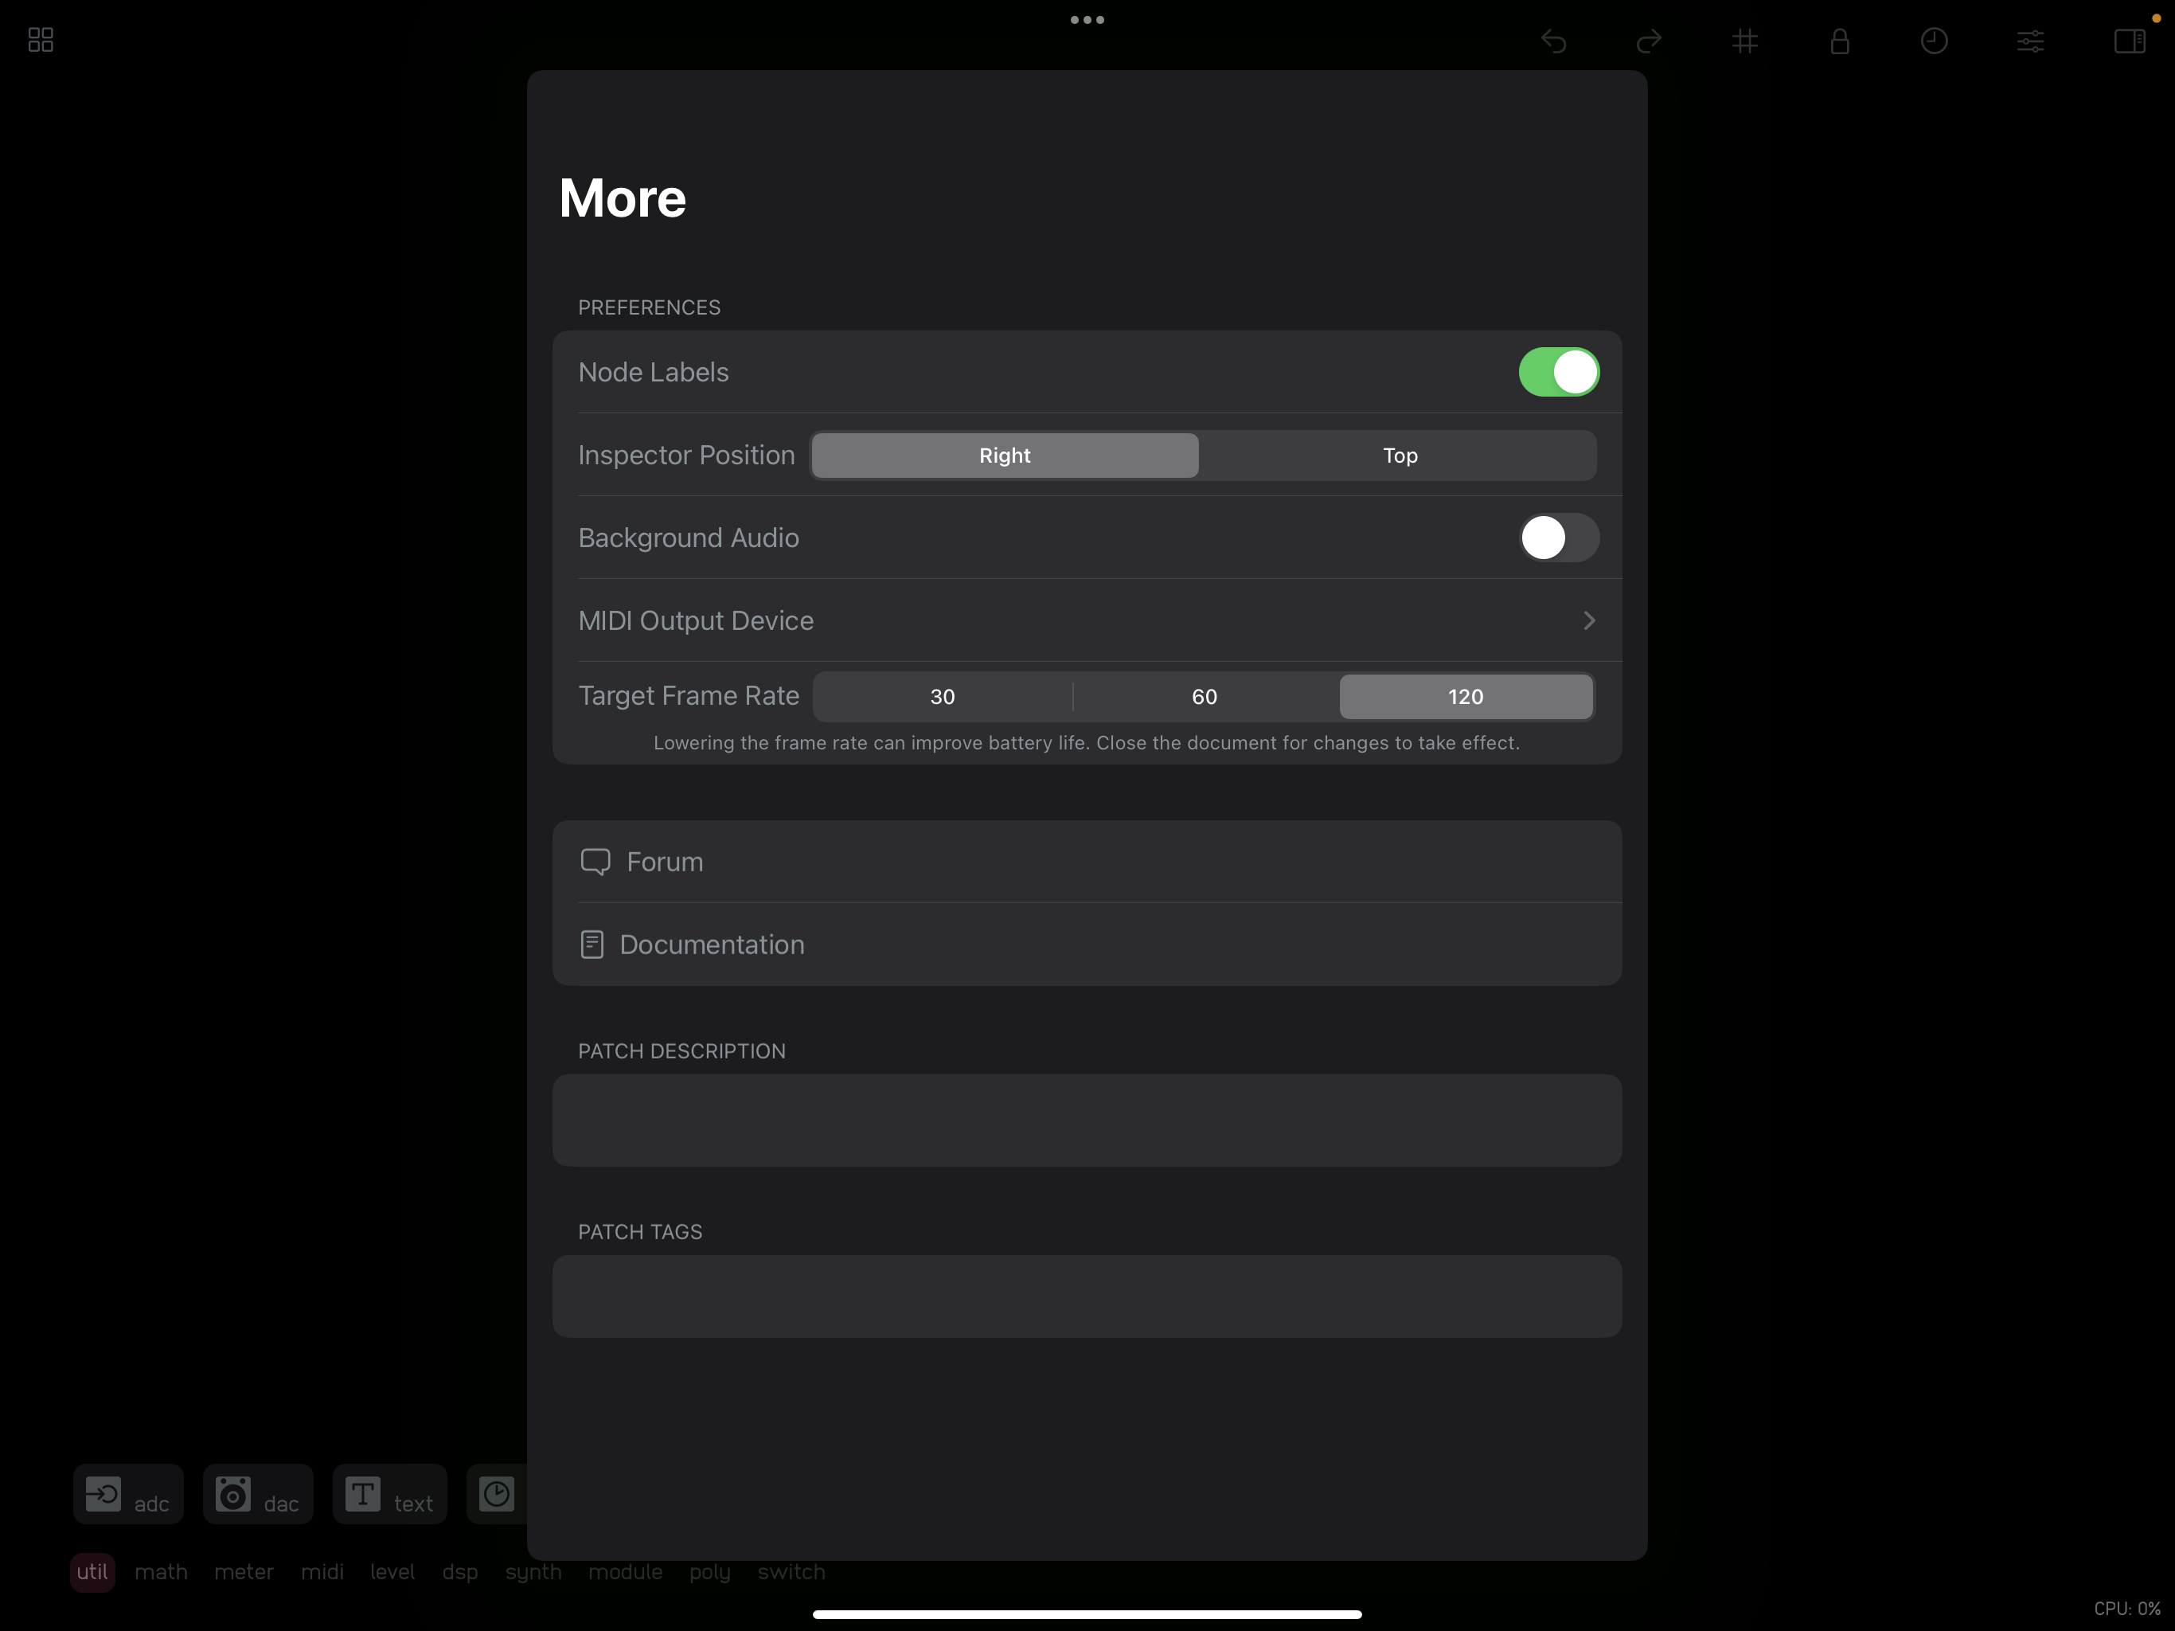
Task: Enable Background Audio switch
Action: click(1557, 537)
